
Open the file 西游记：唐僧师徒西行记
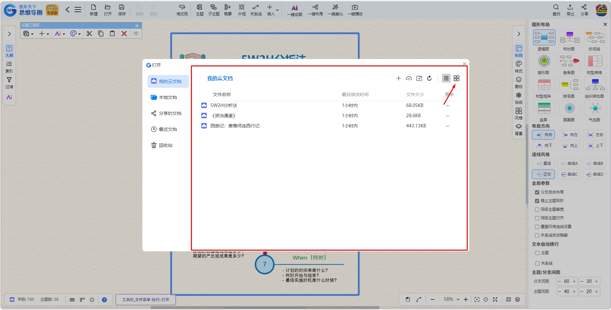(235, 126)
